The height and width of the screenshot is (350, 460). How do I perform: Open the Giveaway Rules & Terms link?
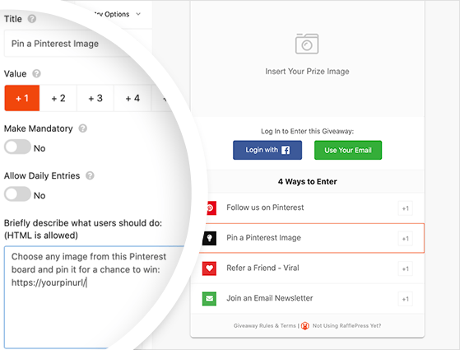[265, 325]
